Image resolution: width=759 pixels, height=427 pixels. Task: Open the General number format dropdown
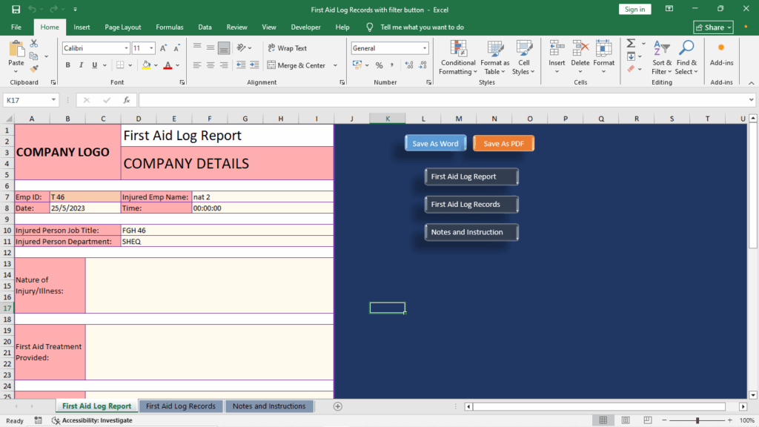tap(425, 47)
